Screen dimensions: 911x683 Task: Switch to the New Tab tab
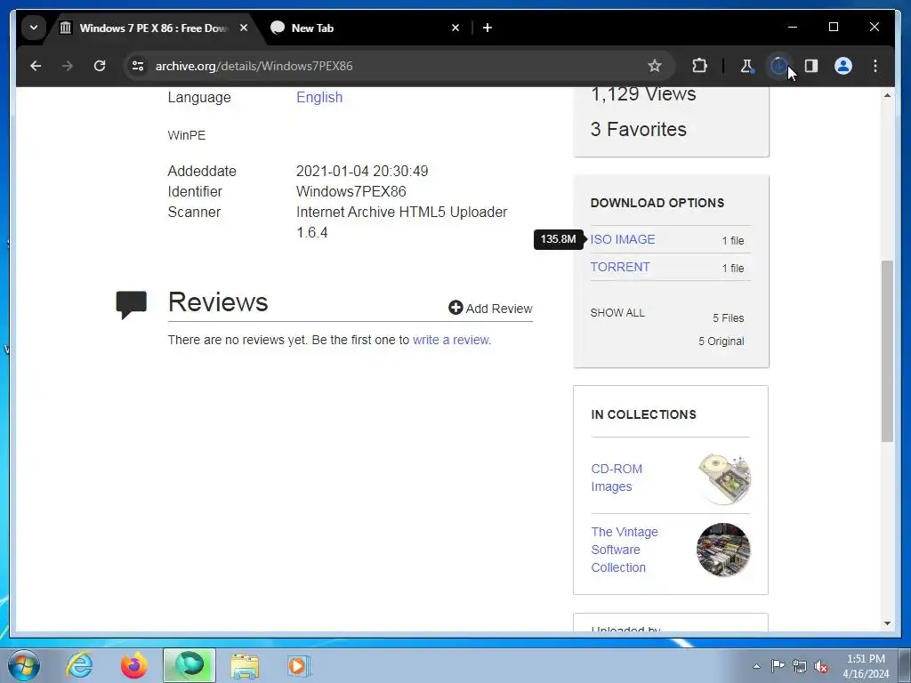(x=366, y=28)
